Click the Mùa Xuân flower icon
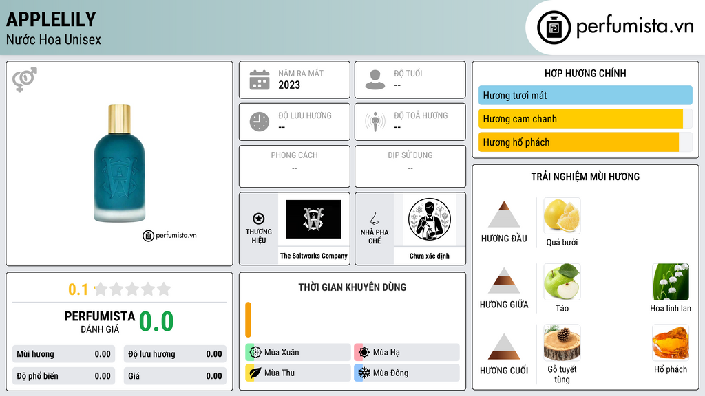The height and width of the screenshot is (396, 705). click(x=255, y=353)
